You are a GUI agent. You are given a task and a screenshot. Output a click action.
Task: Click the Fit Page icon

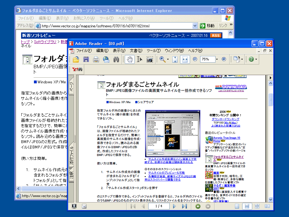(175, 59)
